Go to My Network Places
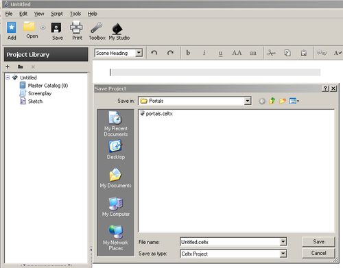Image resolution: width=343 pixels, height=268 pixels. [x=116, y=238]
